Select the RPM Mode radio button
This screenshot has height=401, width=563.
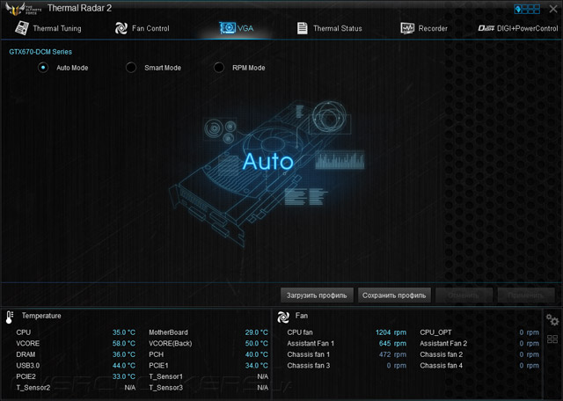point(219,68)
